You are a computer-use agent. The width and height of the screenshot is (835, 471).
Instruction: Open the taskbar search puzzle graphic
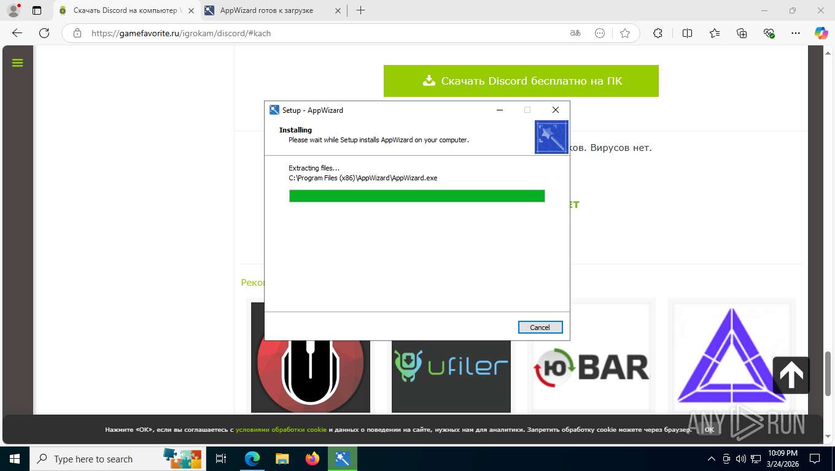182,458
